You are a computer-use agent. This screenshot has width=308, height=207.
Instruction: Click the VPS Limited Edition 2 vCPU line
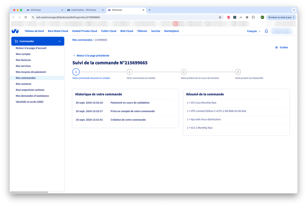[x=216, y=111]
